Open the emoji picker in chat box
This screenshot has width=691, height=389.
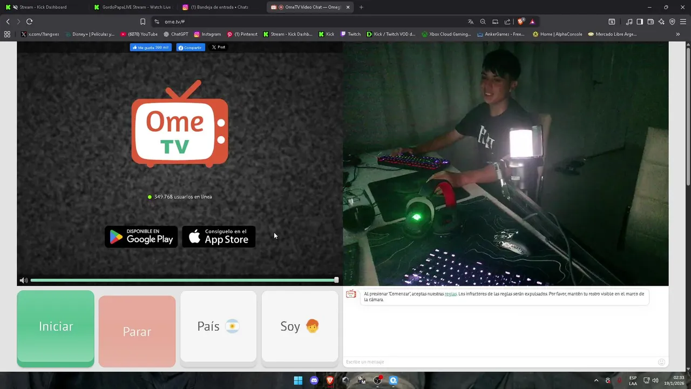click(x=661, y=362)
